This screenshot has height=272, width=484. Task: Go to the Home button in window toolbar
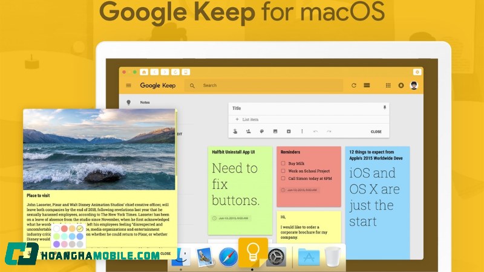[144, 72]
